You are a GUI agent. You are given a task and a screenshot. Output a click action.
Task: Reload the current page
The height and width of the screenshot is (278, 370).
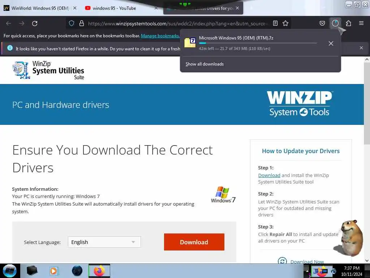pos(35,24)
